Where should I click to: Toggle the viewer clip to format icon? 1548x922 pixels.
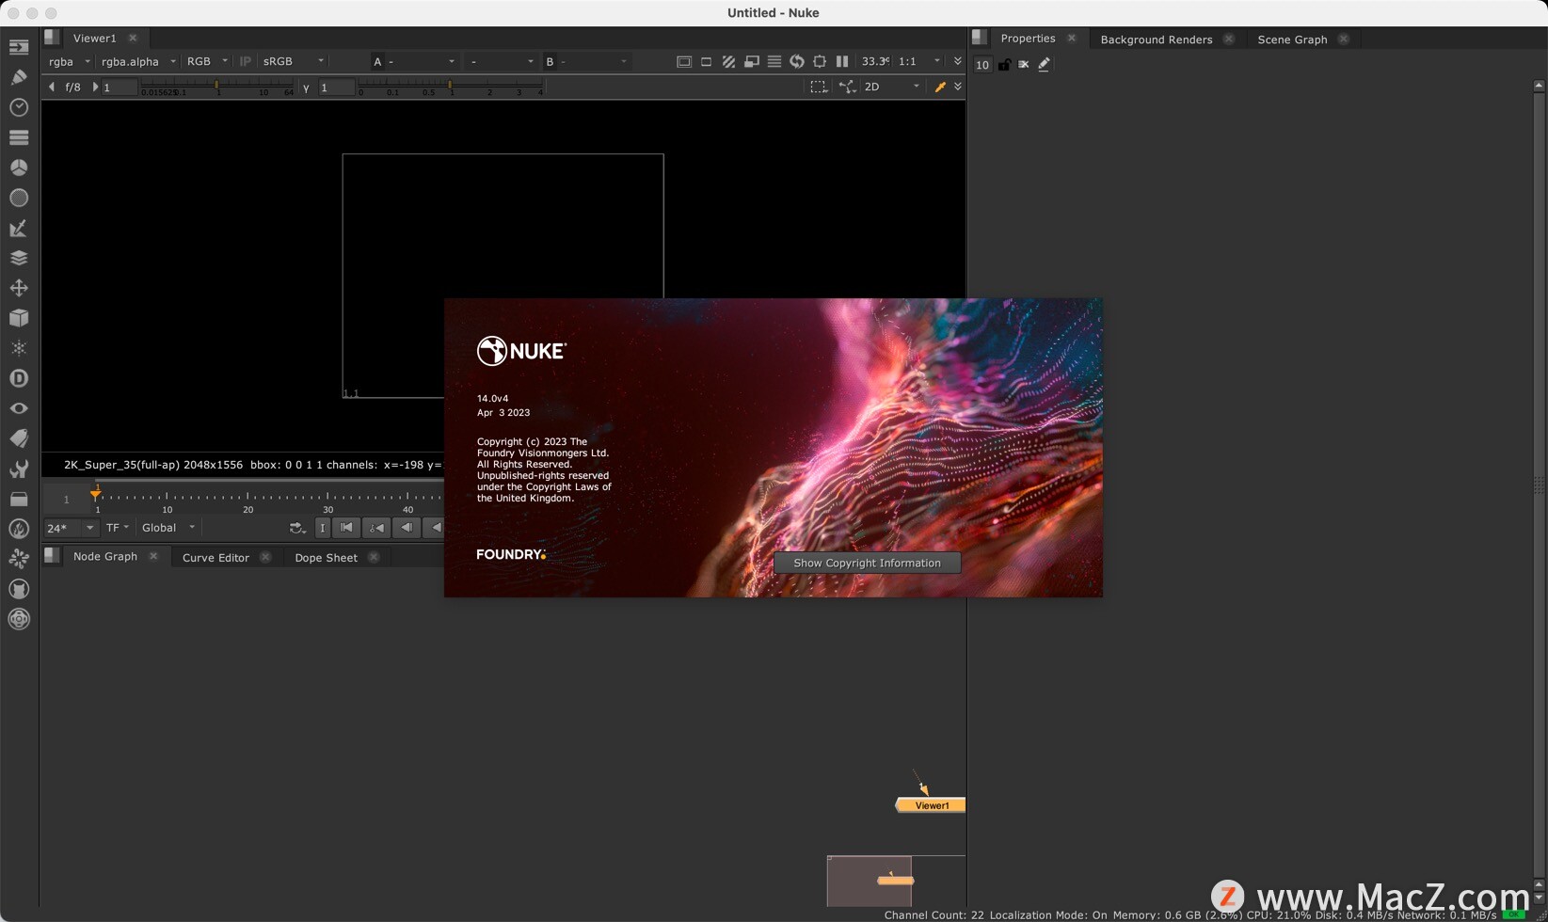click(x=684, y=61)
